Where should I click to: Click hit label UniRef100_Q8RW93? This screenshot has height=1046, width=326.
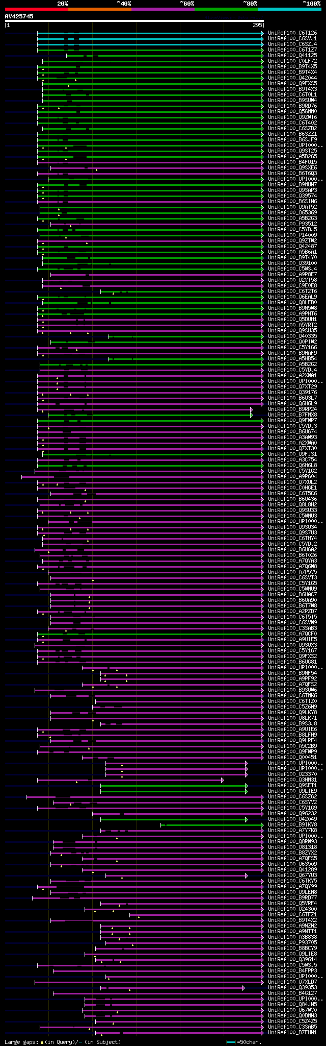292,842
